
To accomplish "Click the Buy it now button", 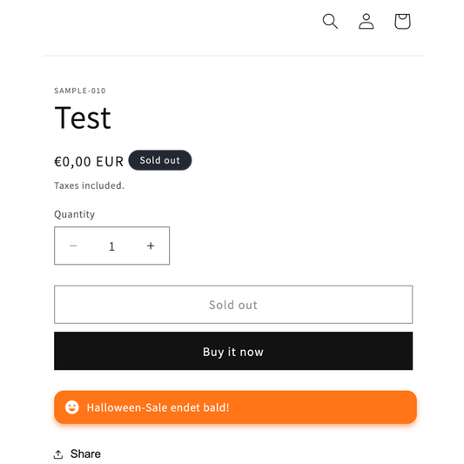I will [x=233, y=351].
